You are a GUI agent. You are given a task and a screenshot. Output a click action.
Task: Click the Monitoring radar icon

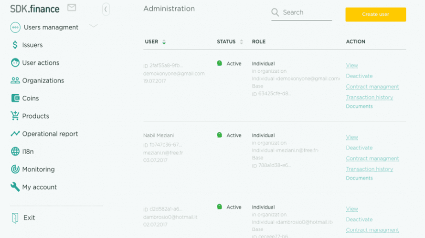(15, 169)
